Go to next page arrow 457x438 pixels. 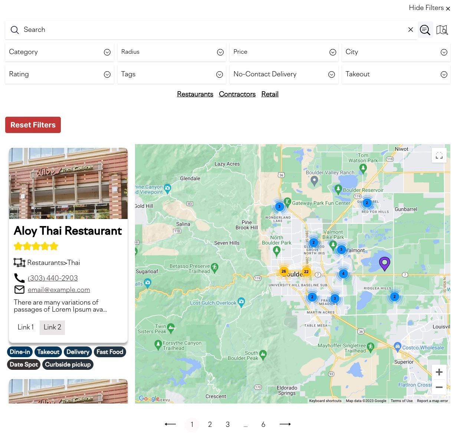[285, 424]
